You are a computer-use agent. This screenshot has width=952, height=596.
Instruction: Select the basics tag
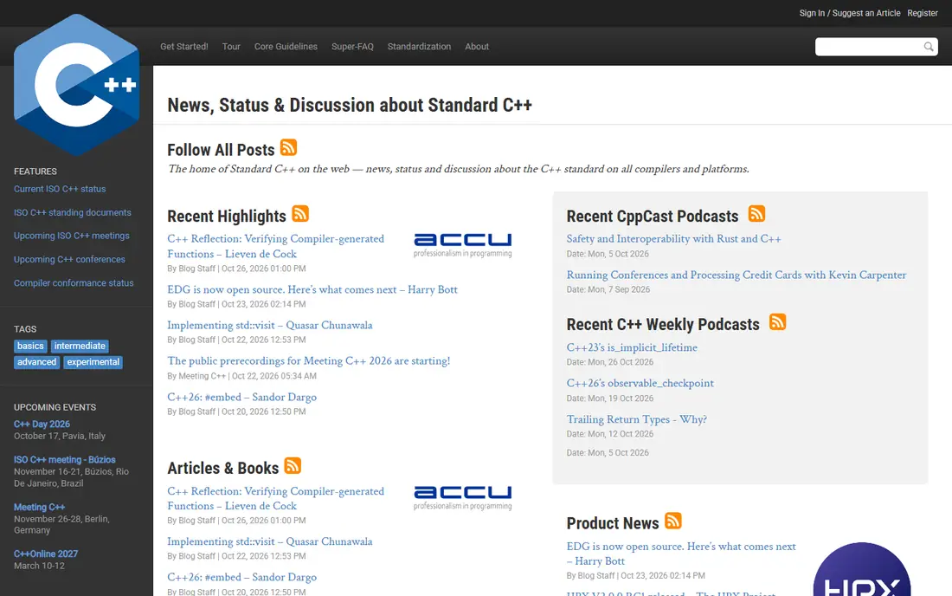tap(30, 346)
